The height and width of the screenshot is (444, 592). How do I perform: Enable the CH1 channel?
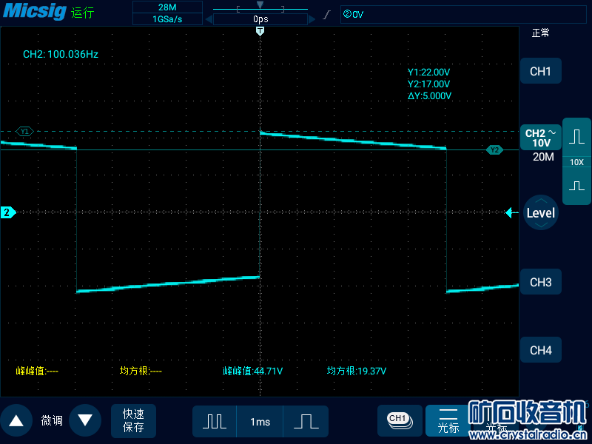tap(540, 71)
